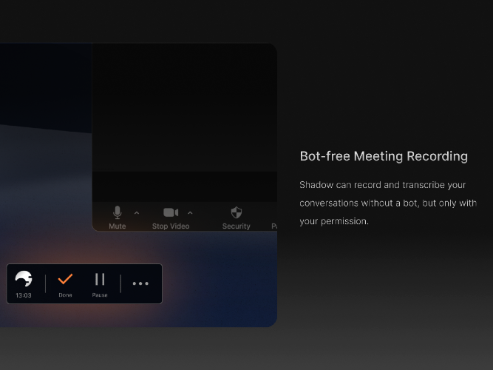The height and width of the screenshot is (370, 493).
Task: Expand video options arrow beside Stop Video
Action: (190, 213)
